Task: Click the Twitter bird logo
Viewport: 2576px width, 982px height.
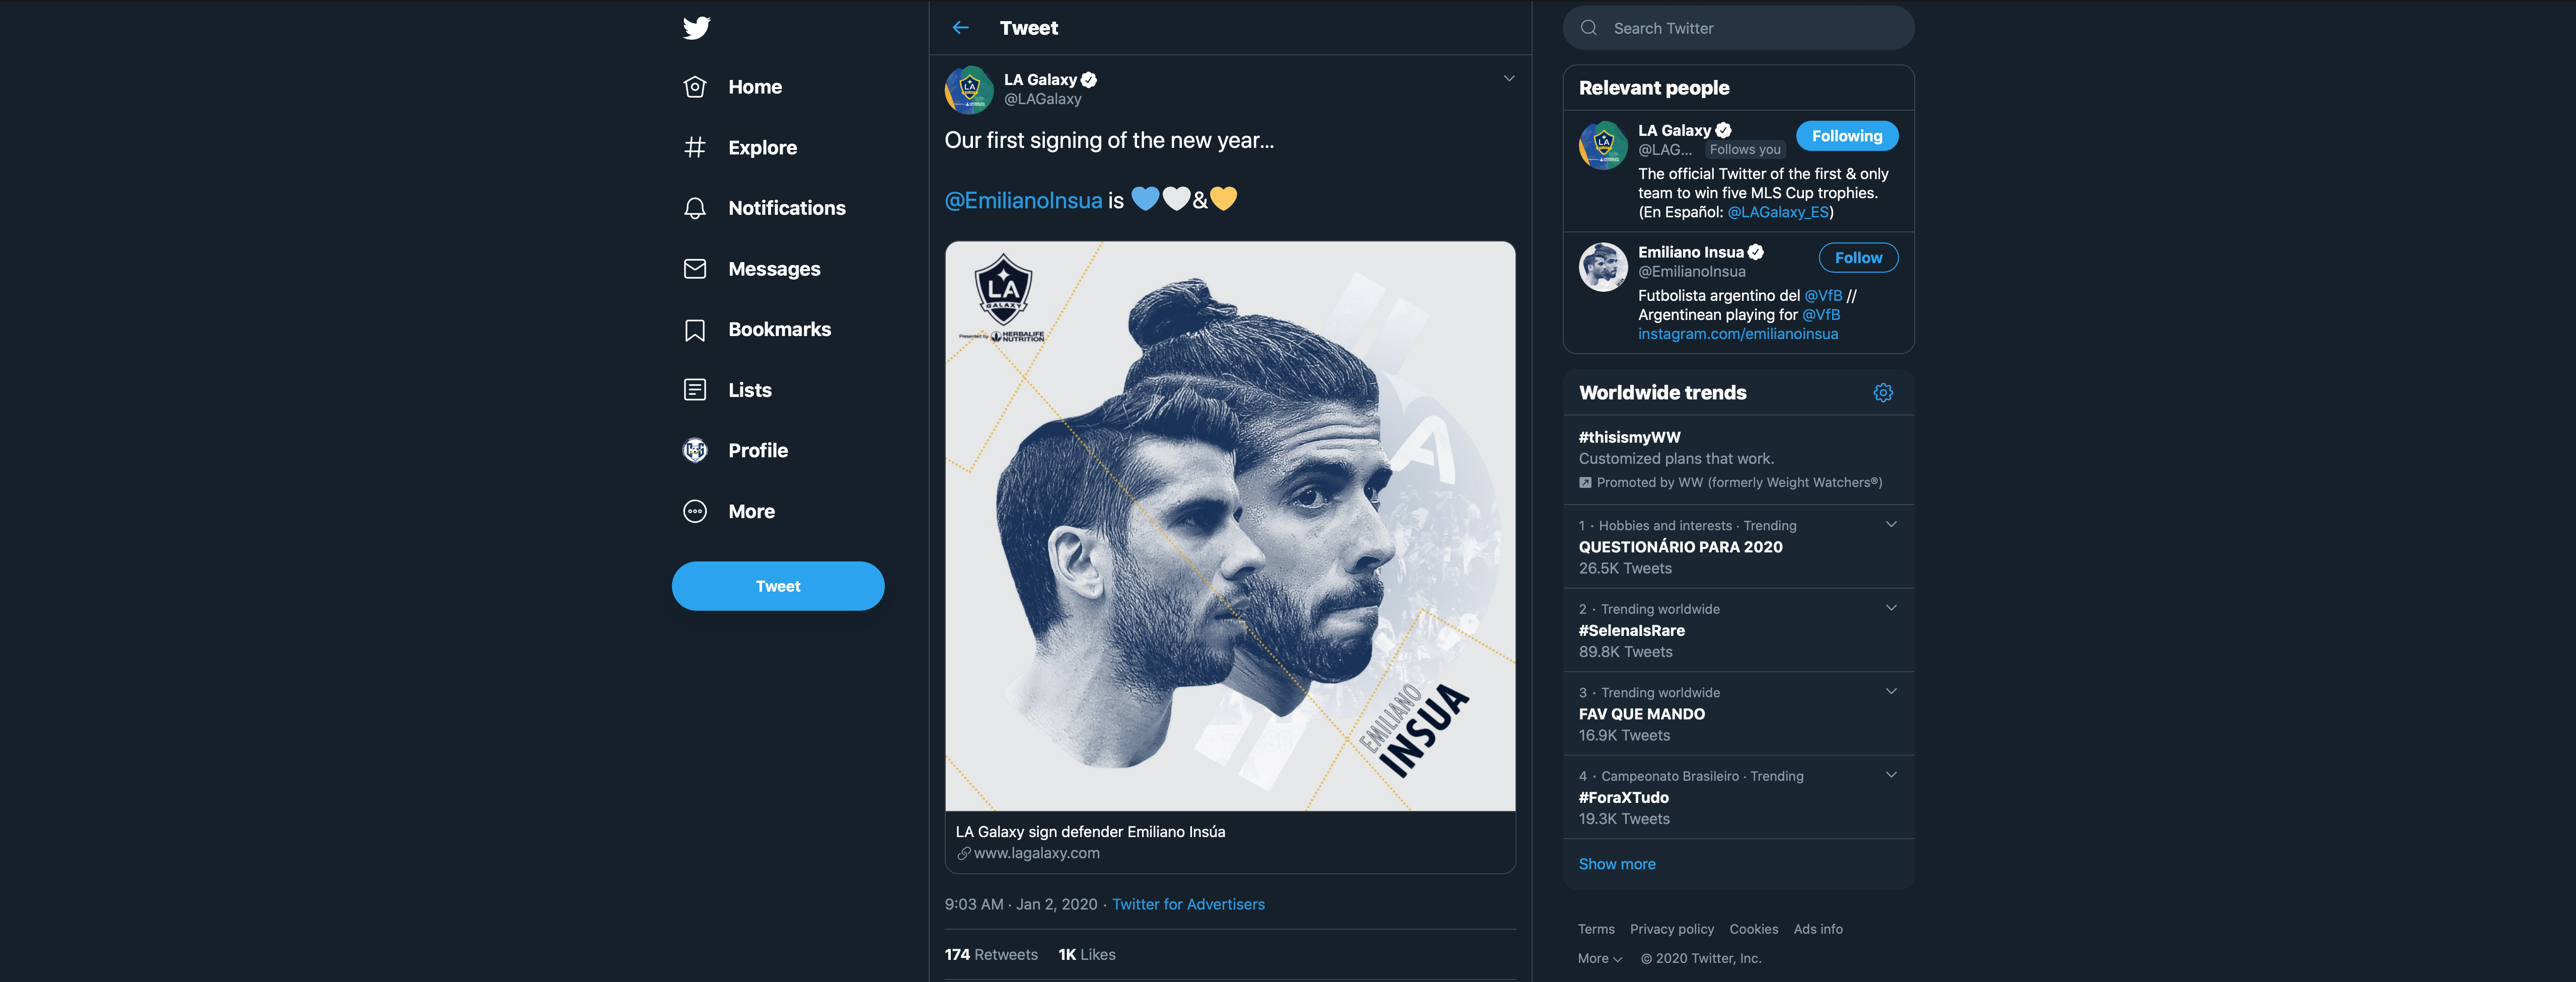Action: coord(696,28)
